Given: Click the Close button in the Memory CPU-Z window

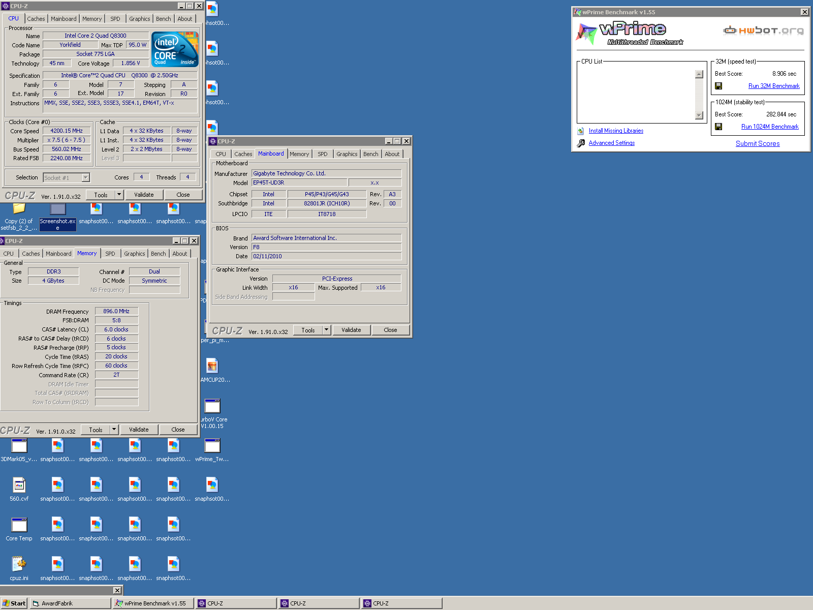Looking at the screenshot, I should click(178, 430).
